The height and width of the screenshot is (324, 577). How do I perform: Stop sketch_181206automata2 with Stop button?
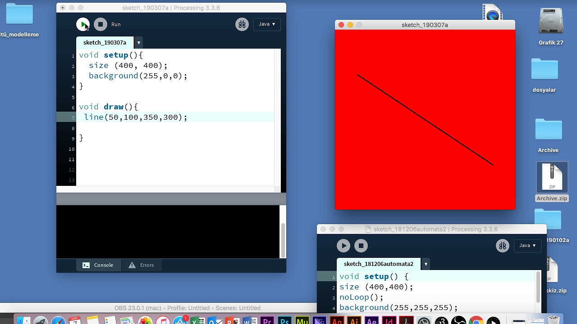pyautogui.click(x=361, y=246)
